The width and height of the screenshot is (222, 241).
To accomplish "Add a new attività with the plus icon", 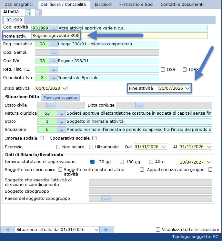I will pos(28,13).
